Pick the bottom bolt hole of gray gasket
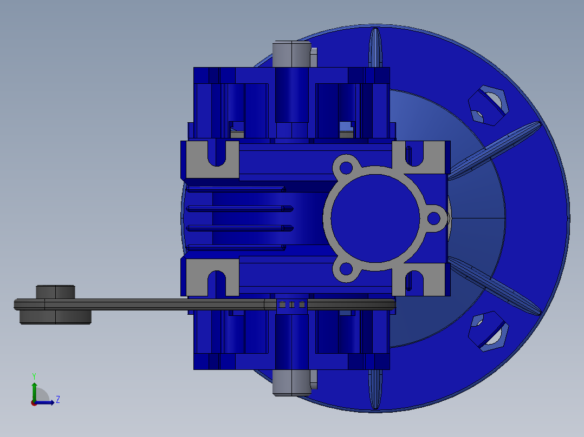 pyautogui.click(x=346, y=269)
